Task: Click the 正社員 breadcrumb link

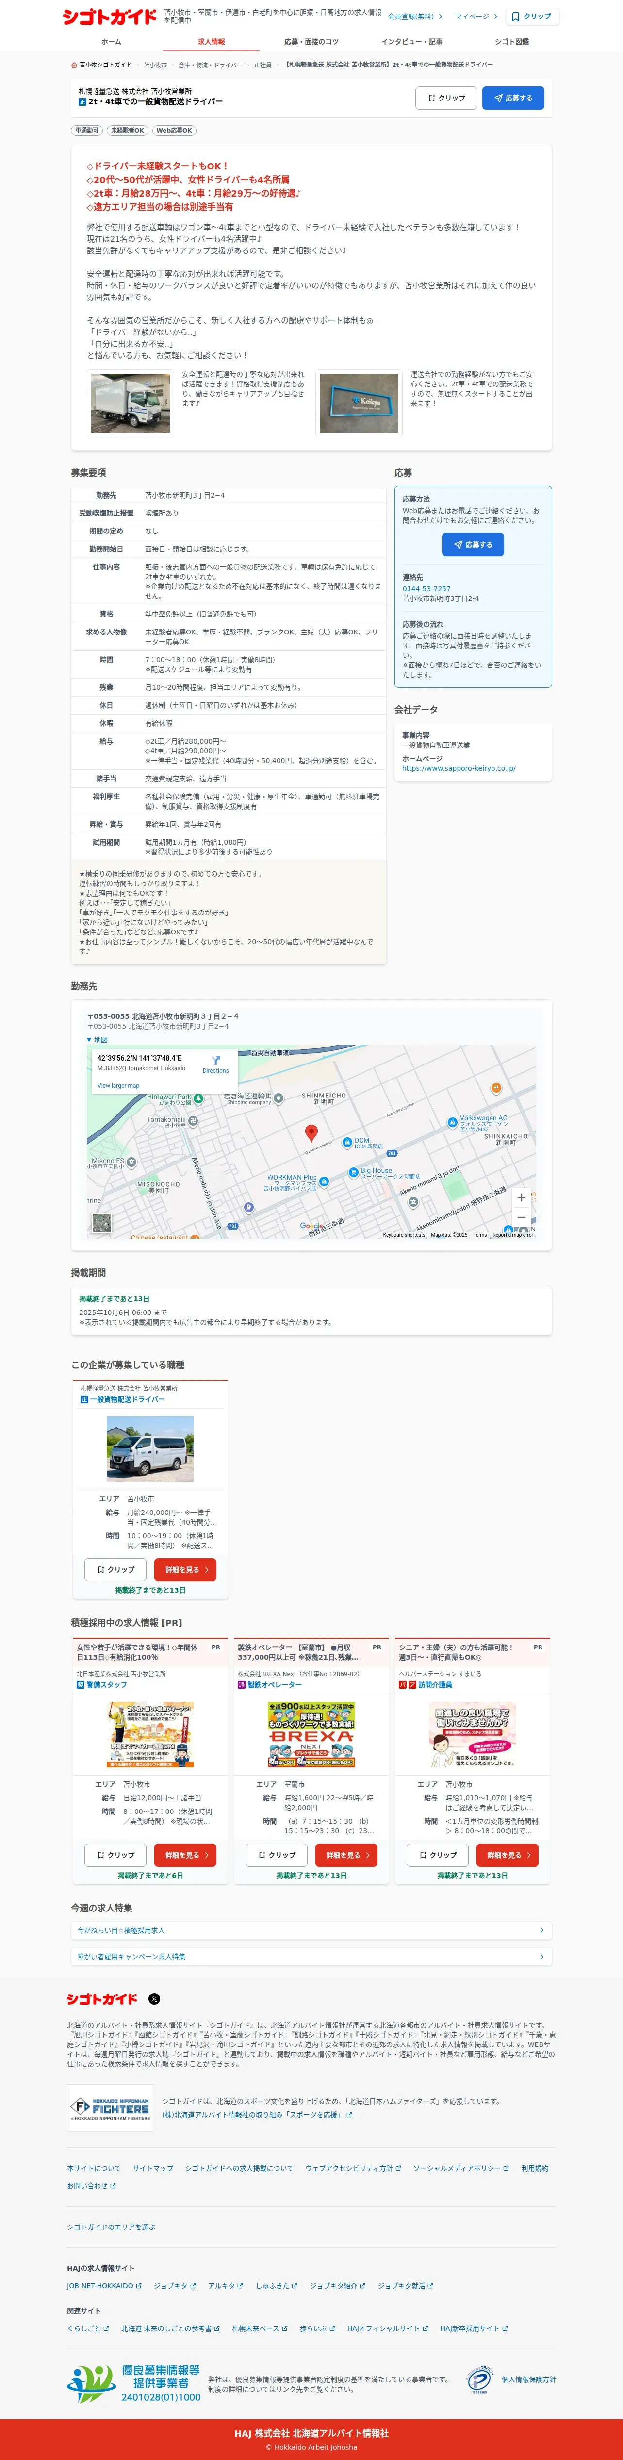Action: (262, 65)
